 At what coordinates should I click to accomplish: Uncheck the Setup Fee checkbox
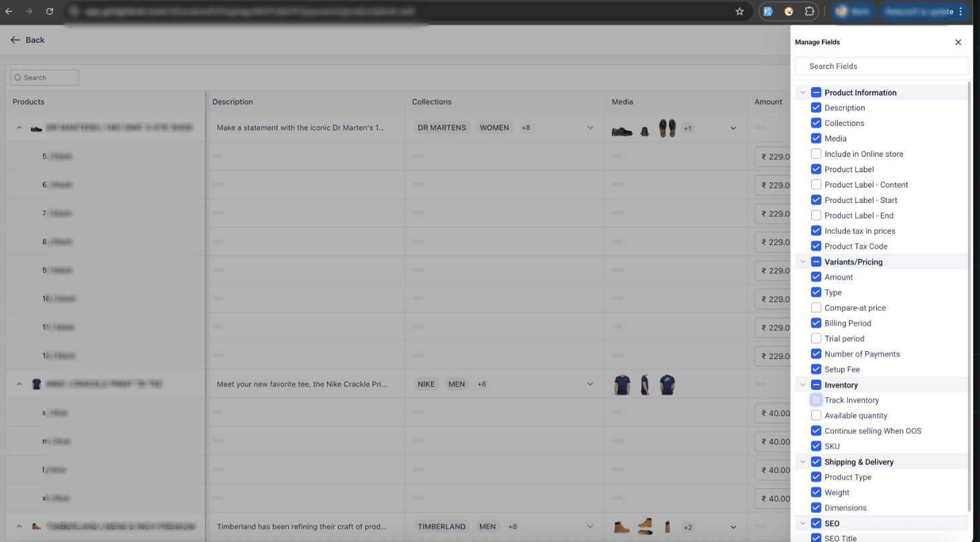816,370
